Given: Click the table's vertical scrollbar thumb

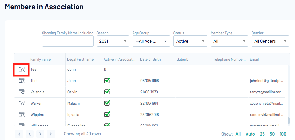Looking at the screenshot, I should coord(288,121).
